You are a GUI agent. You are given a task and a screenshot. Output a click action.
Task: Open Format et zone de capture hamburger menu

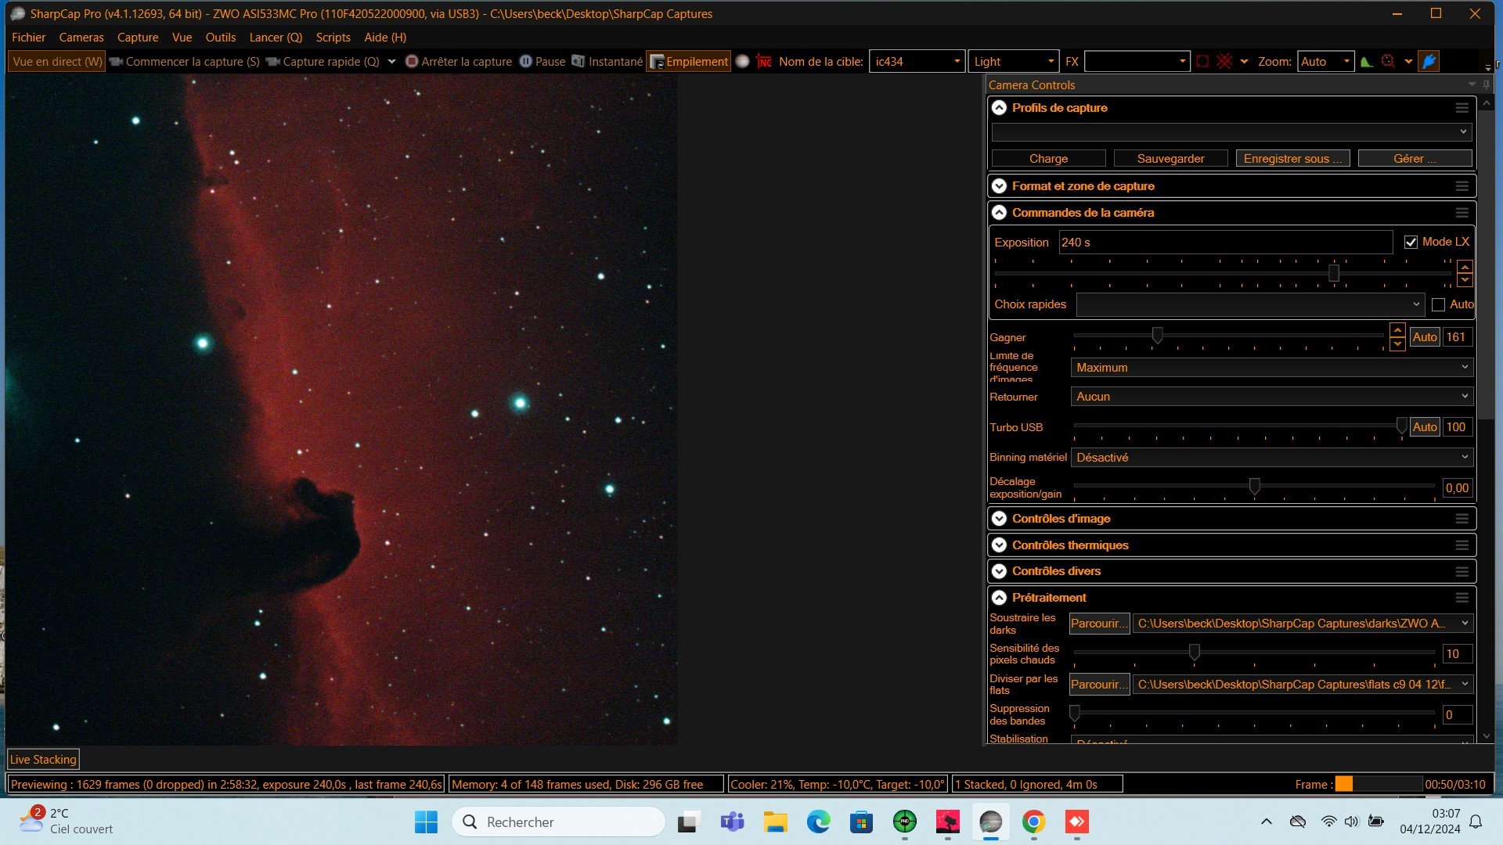point(1462,186)
